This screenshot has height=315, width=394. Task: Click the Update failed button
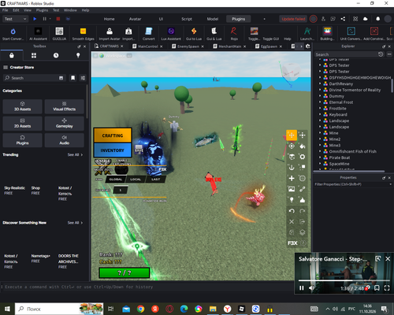[x=293, y=19]
